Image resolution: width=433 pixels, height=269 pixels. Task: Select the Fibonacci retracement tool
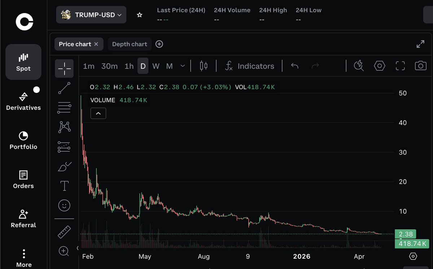(64, 107)
